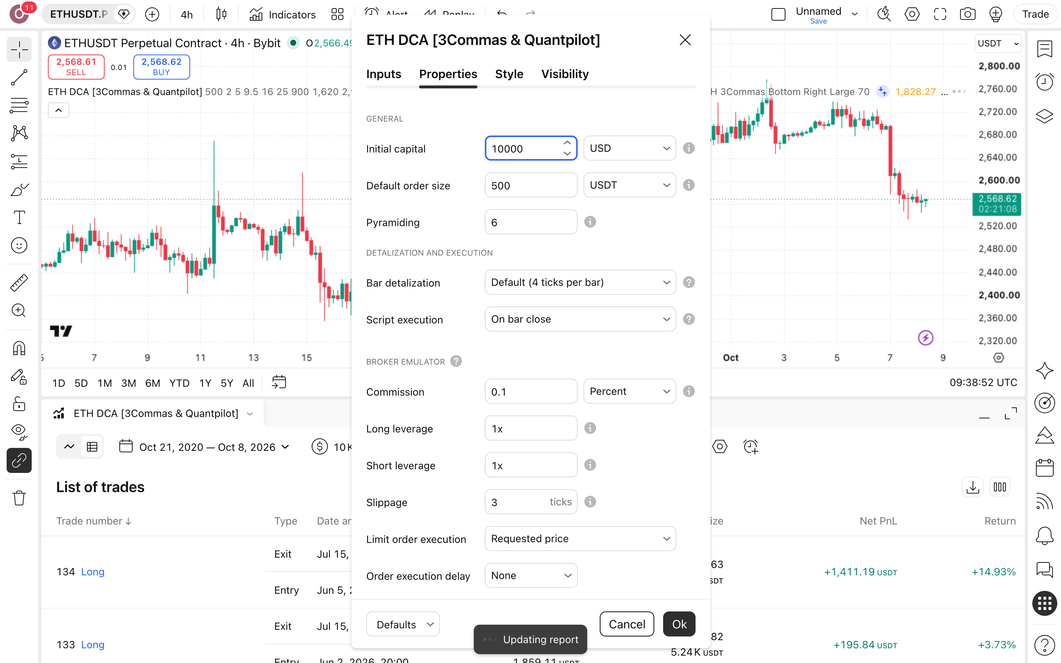The width and height of the screenshot is (1061, 663).
Task: Open the Limit order execution dropdown
Action: [x=580, y=539]
